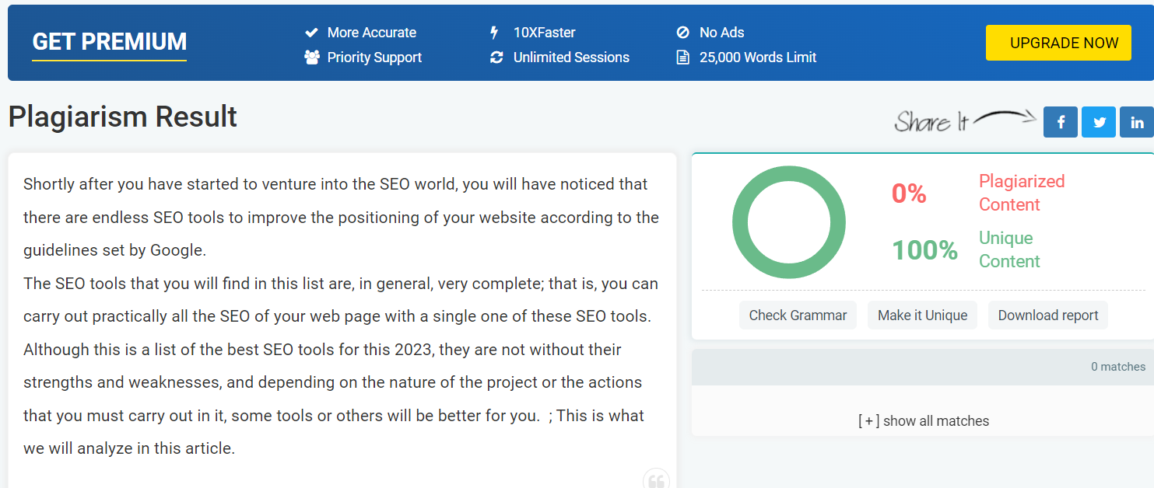The height and width of the screenshot is (488, 1154).
Task: Click the 0 matches bar
Action: 923,367
